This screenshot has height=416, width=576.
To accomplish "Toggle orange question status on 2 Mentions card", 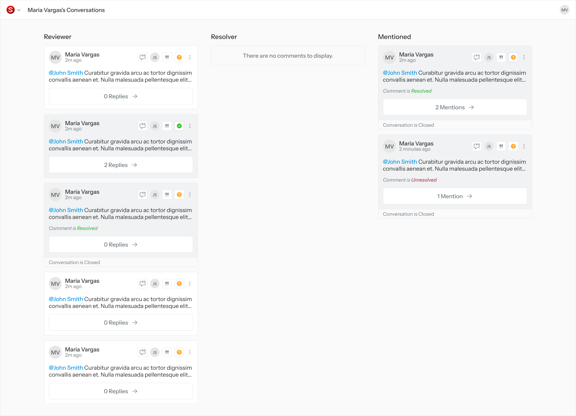I will click(513, 57).
